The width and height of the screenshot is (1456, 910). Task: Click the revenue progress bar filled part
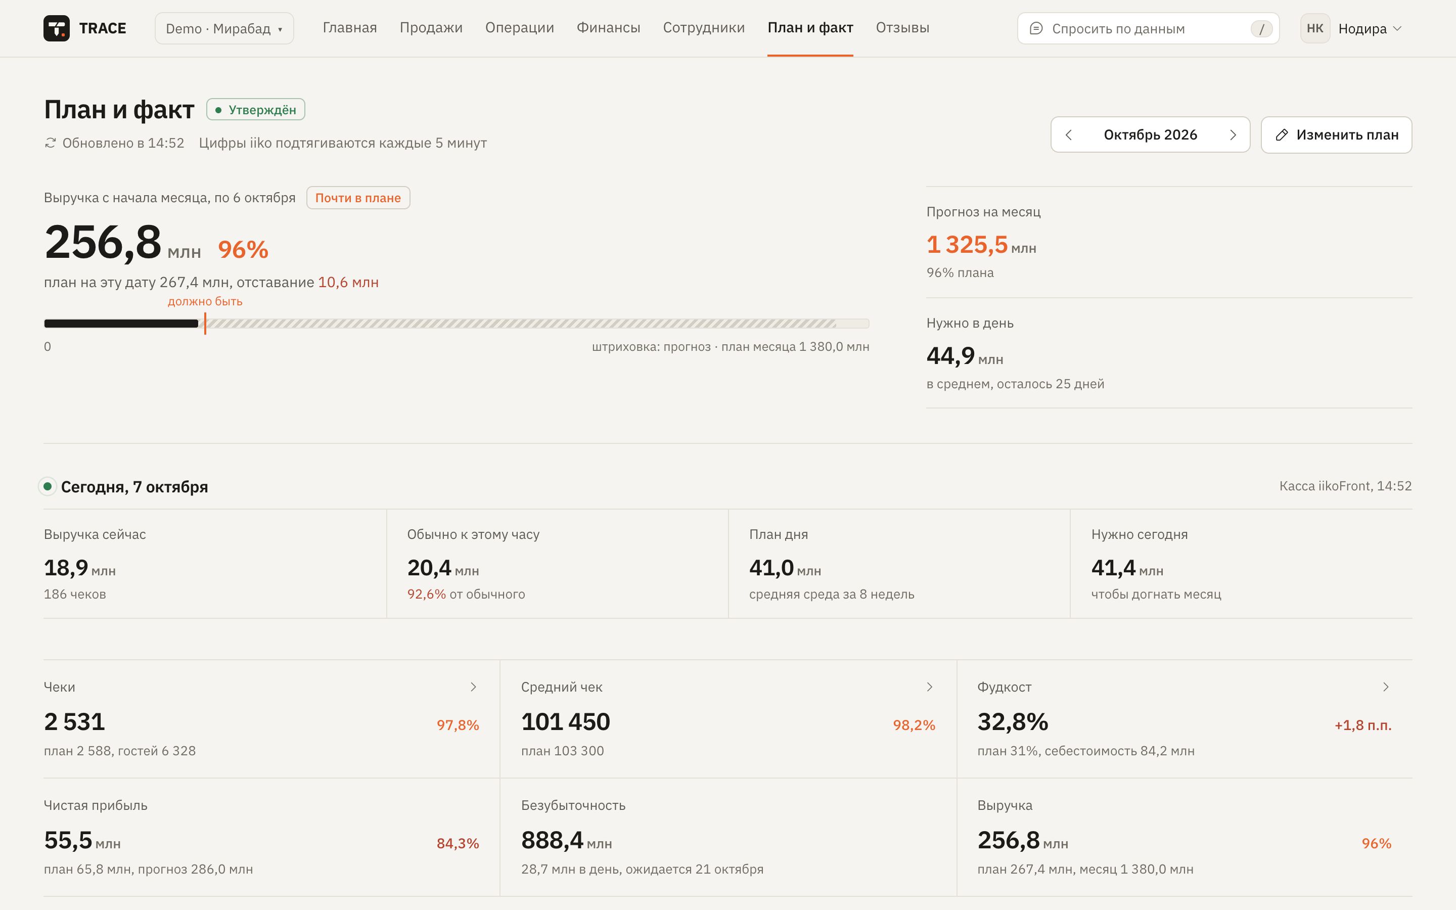[x=121, y=324]
